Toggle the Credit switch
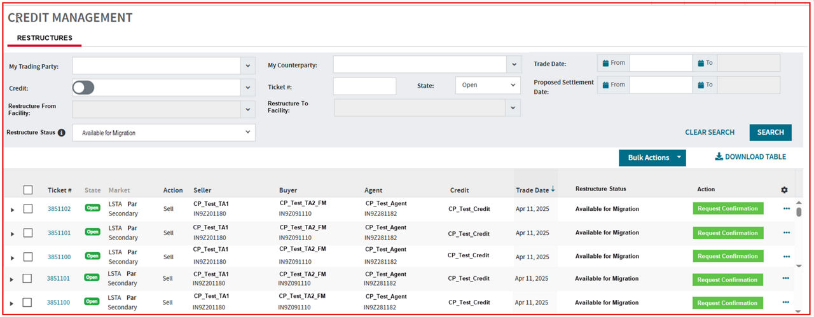The height and width of the screenshot is (317, 814). tap(83, 88)
